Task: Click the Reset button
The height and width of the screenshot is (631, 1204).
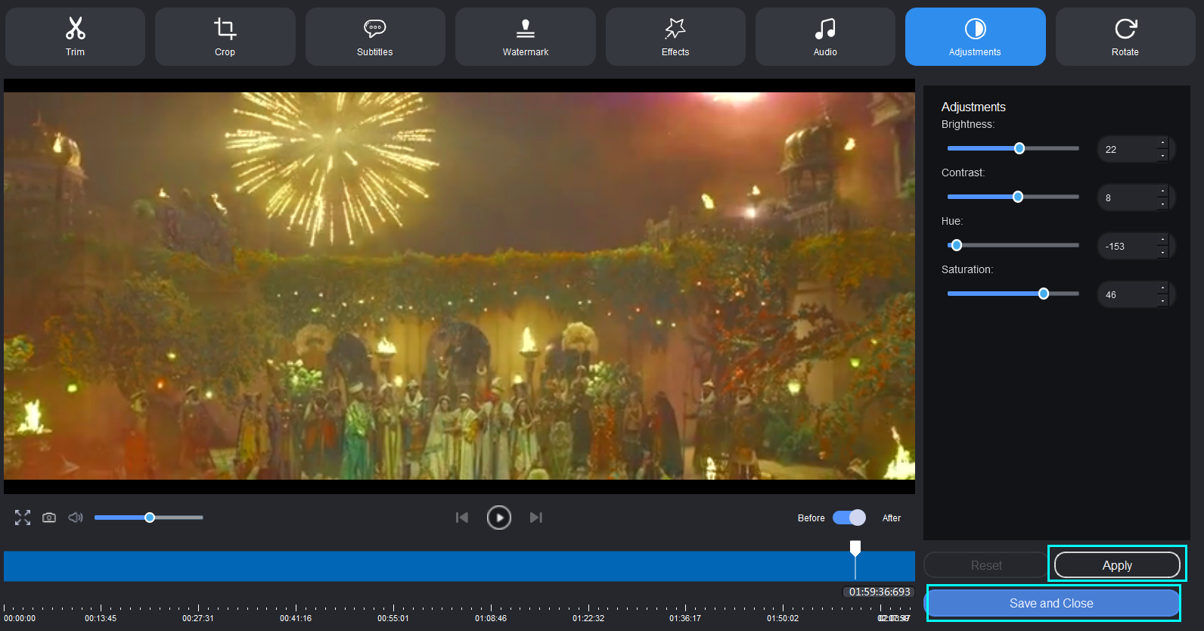Action: (986, 565)
